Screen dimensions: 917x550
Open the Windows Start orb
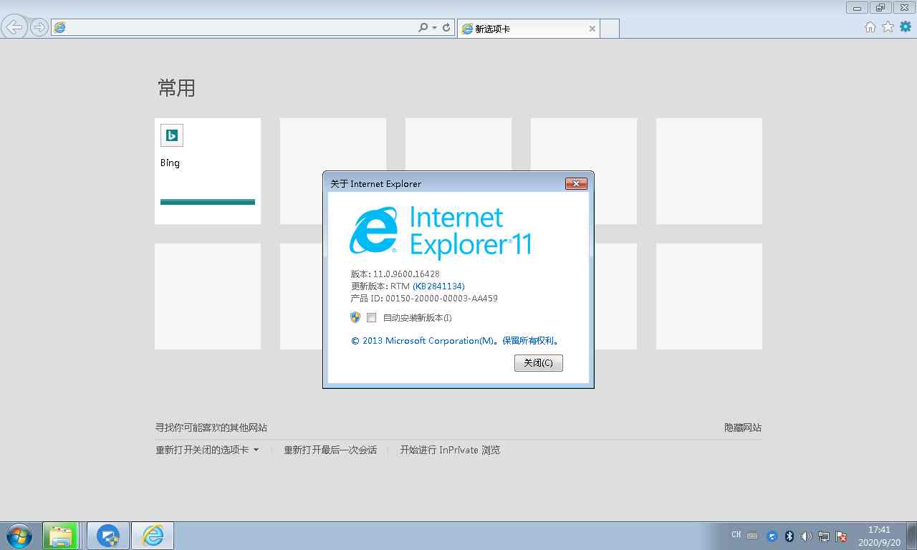pyautogui.click(x=19, y=536)
